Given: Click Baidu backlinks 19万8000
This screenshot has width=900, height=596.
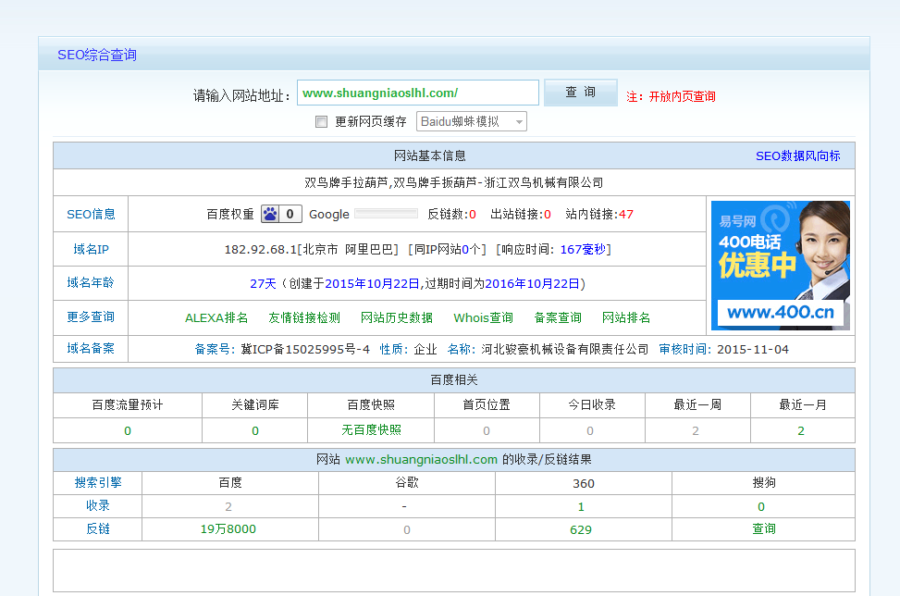Looking at the screenshot, I should click(x=228, y=529).
